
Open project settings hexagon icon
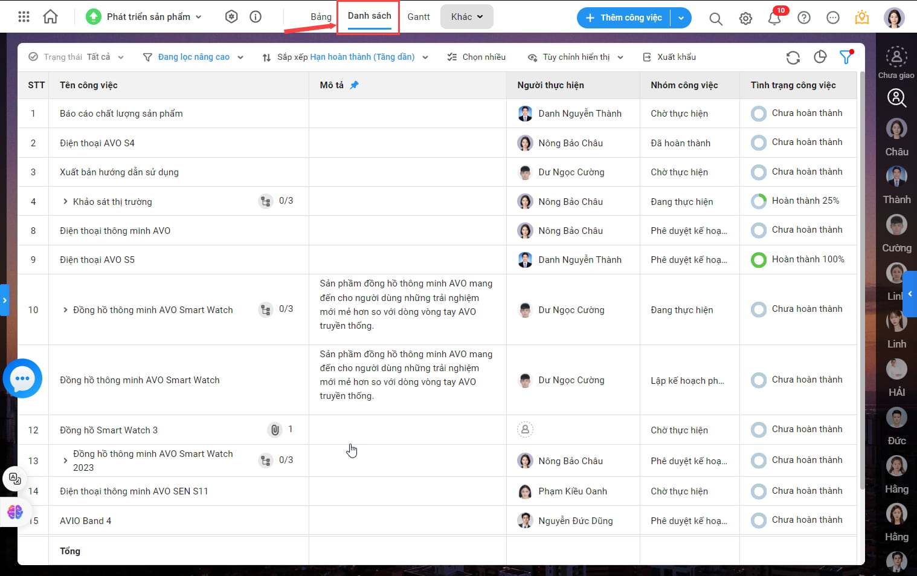tap(231, 17)
